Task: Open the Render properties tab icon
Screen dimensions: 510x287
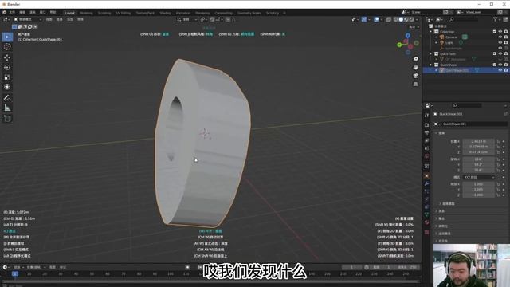Action: click(x=427, y=125)
